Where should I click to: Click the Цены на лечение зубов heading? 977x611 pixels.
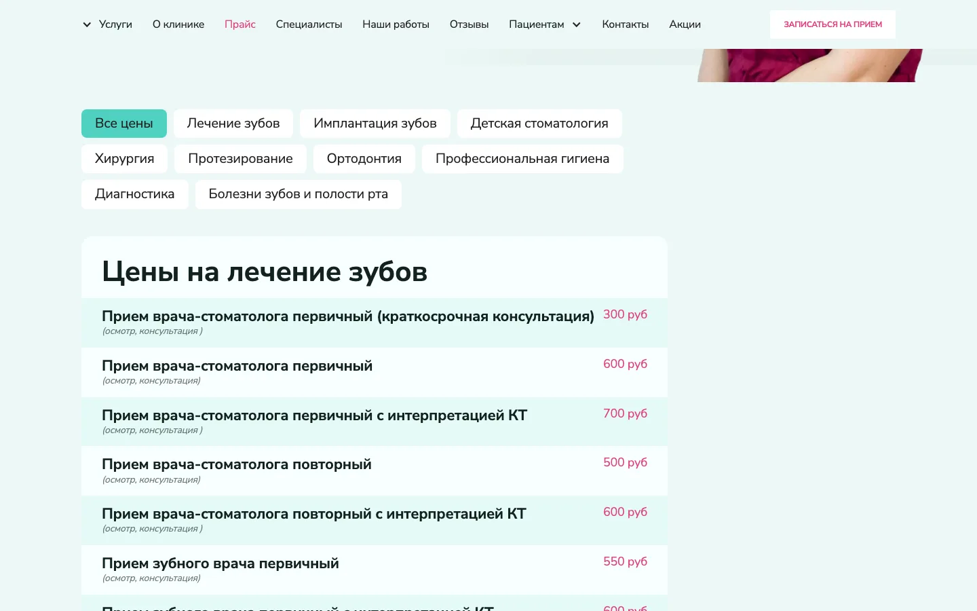point(265,272)
